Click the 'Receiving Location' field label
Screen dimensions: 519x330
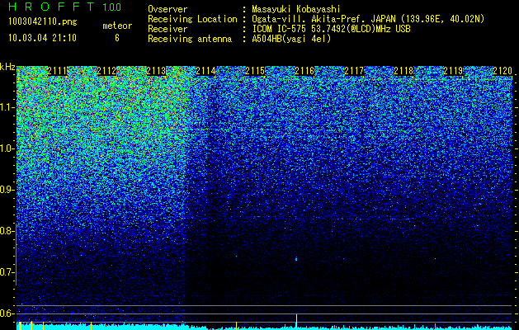click(192, 19)
